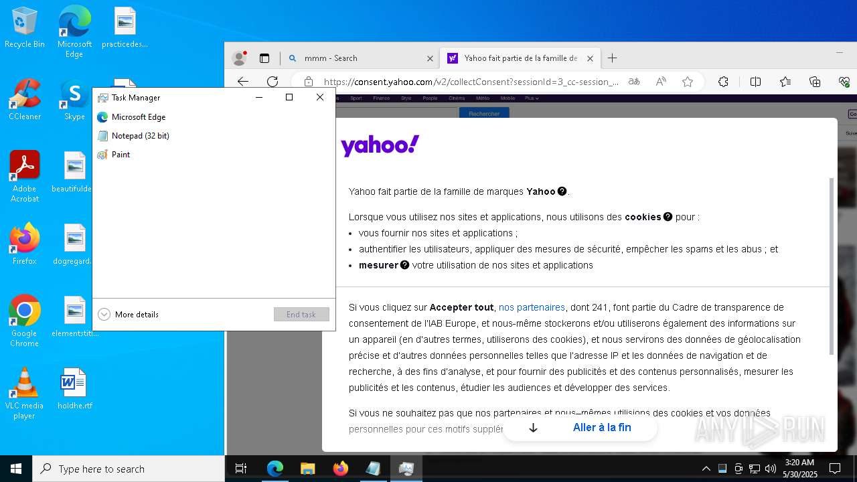Open Edge profile avatar icon
Image resolution: width=857 pixels, height=482 pixels.
click(239, 58)
